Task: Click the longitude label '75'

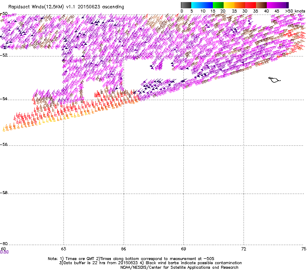Action: click(304, 249)
